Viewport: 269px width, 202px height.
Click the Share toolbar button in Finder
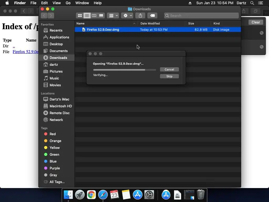click(140, 16)
